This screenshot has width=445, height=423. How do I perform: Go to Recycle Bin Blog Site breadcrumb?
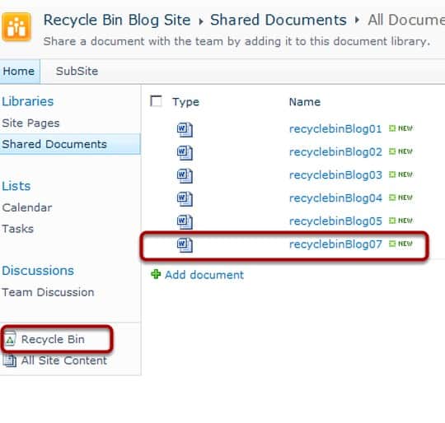tap(117, 20)
